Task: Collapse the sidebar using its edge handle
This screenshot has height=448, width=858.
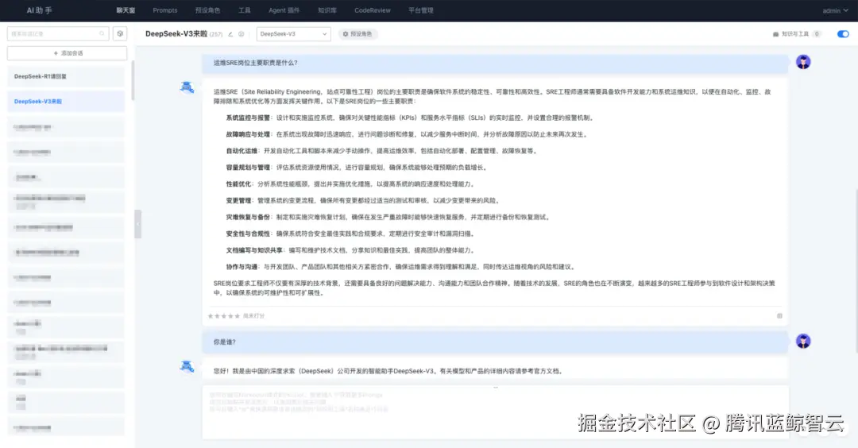Action: pos(138,224)
